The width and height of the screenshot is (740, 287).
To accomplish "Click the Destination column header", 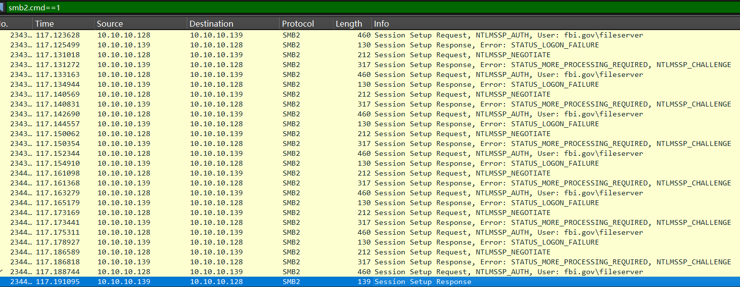I will 211,24.
